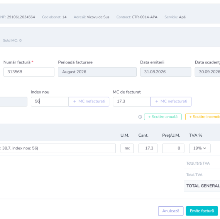Click the Data scadenței field 30.09.2026
The image size is (220, 219).
[207, 72]
